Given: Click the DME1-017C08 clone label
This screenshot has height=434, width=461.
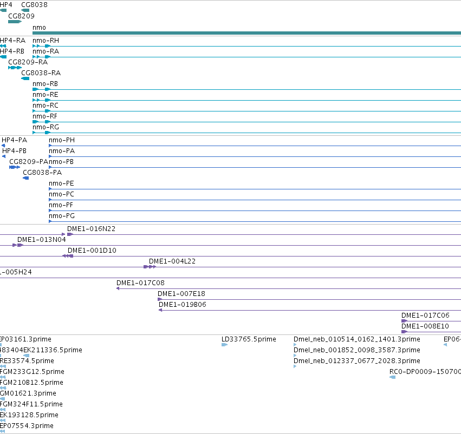Looking at the screenshot, I should (x=140, y=283).
